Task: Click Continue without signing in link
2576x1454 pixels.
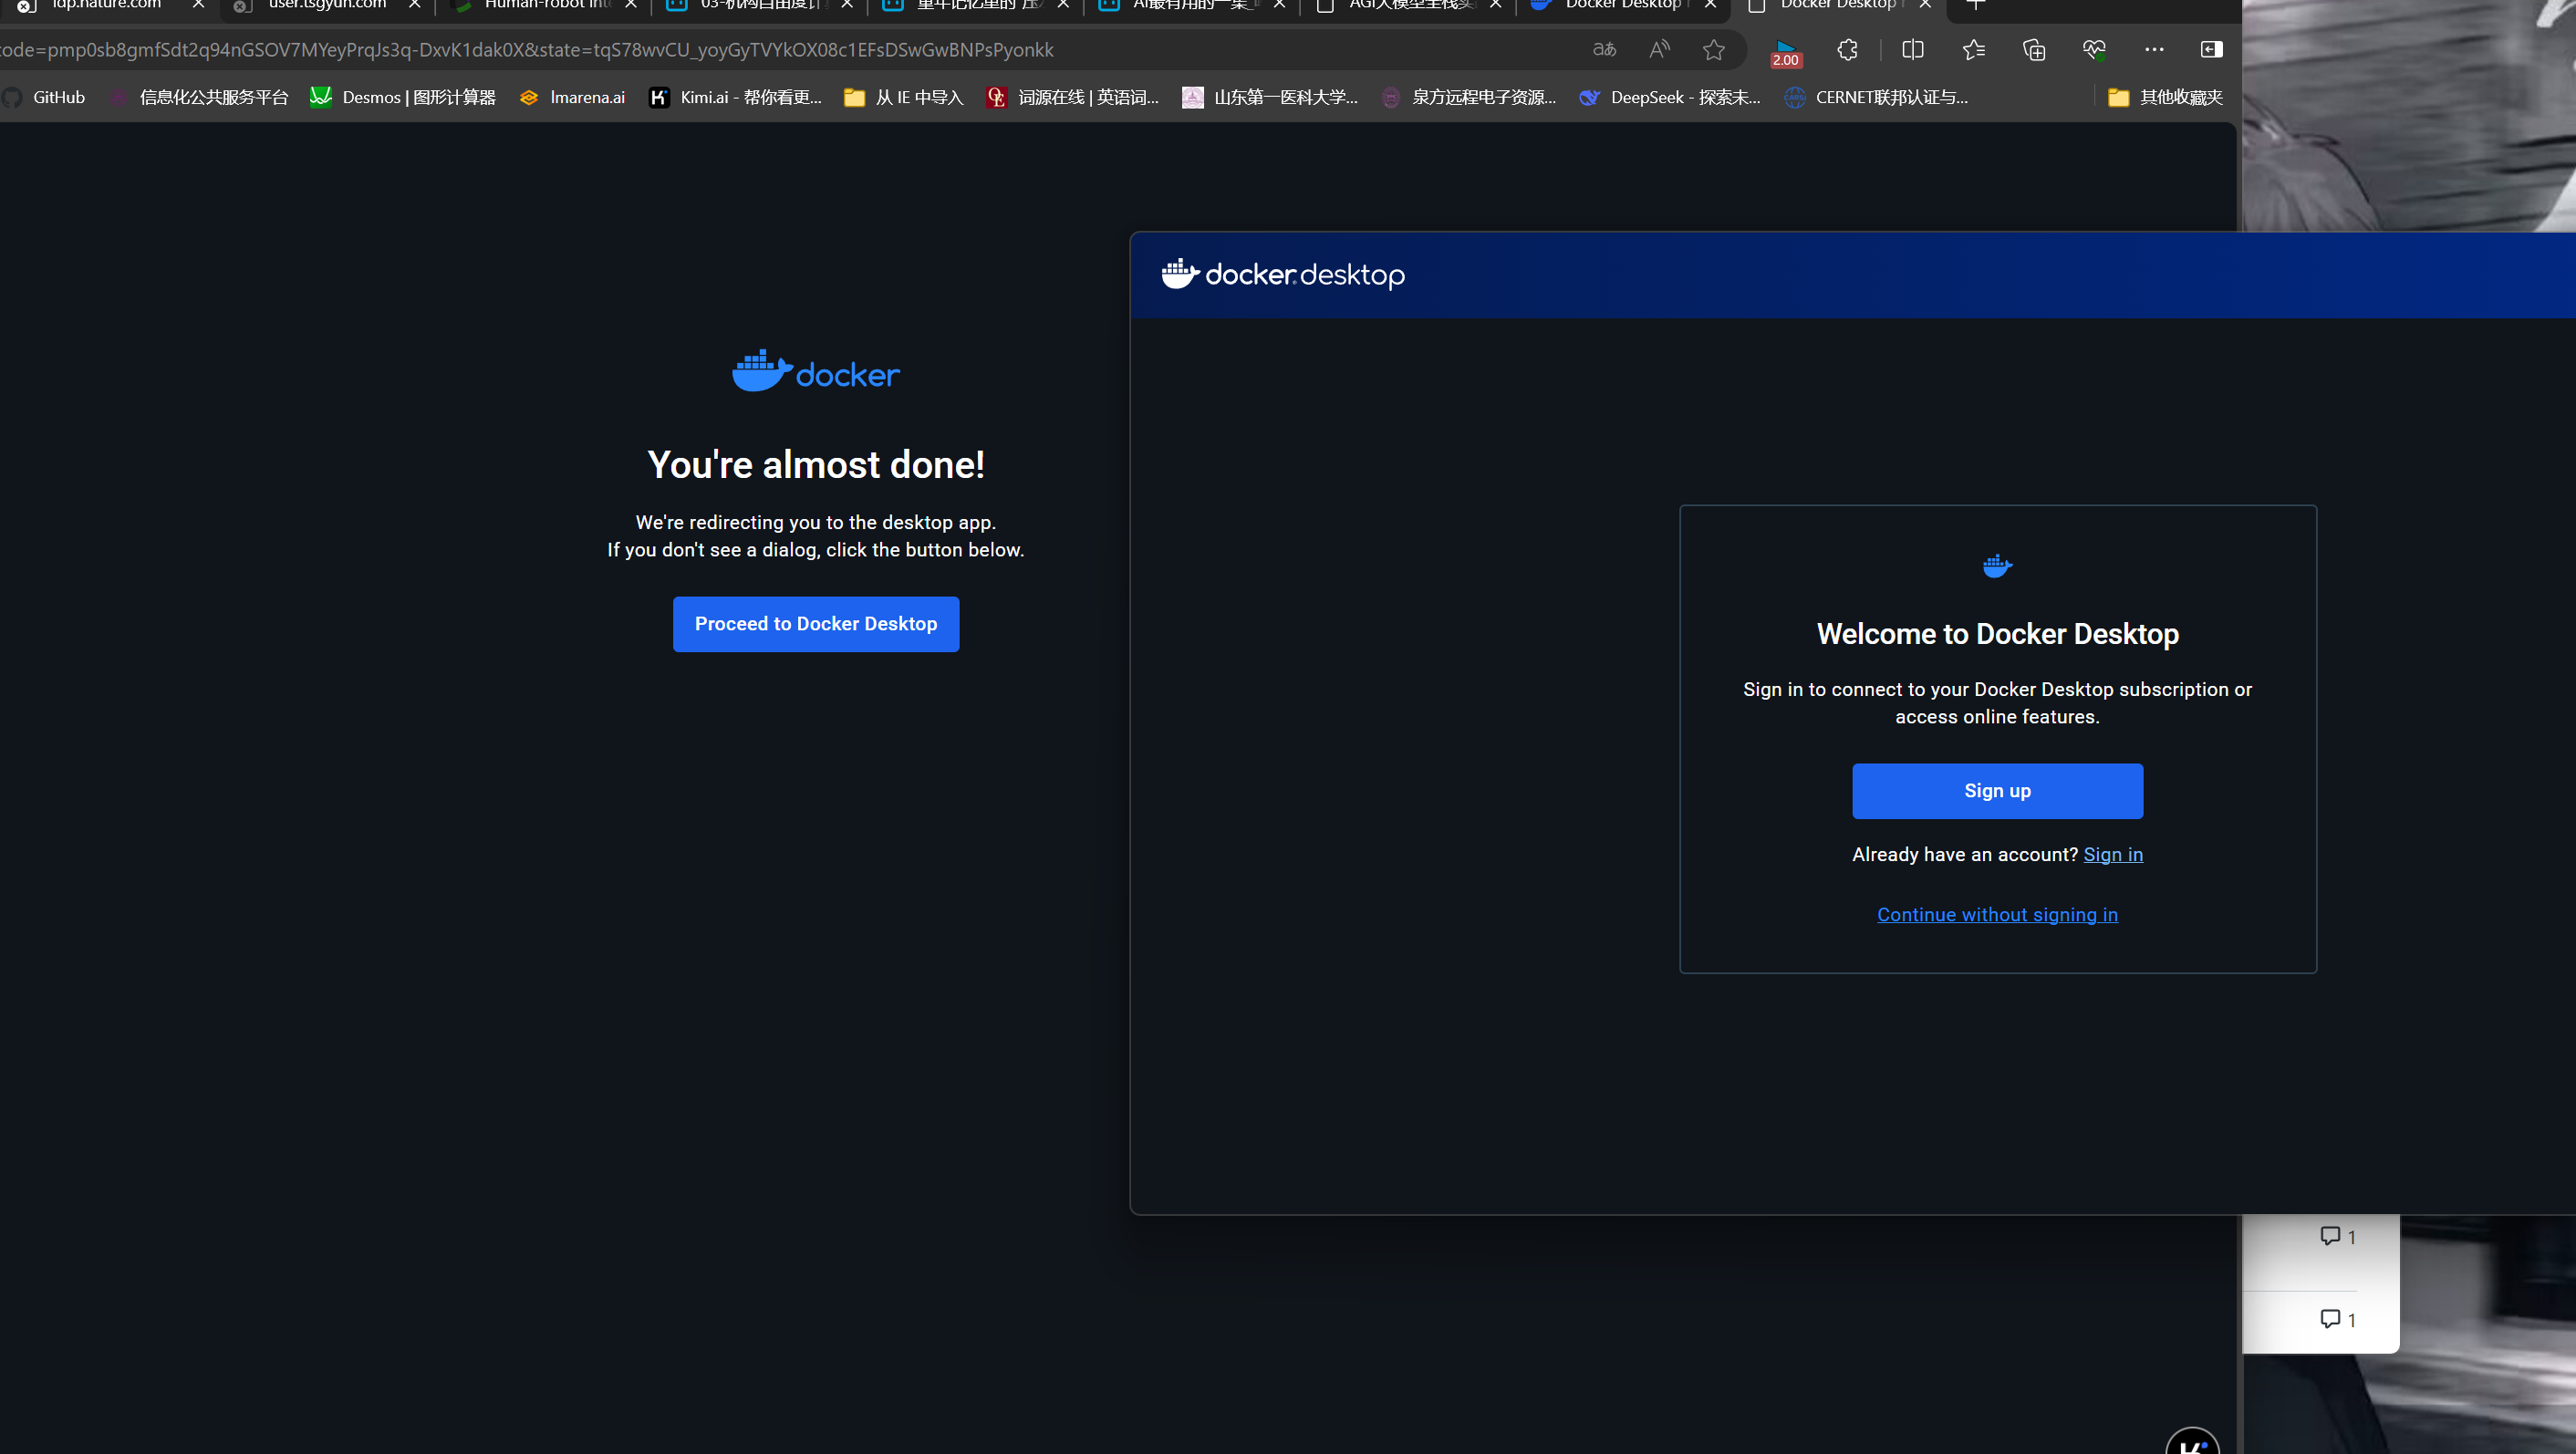Action: (x=1996, y=914)
